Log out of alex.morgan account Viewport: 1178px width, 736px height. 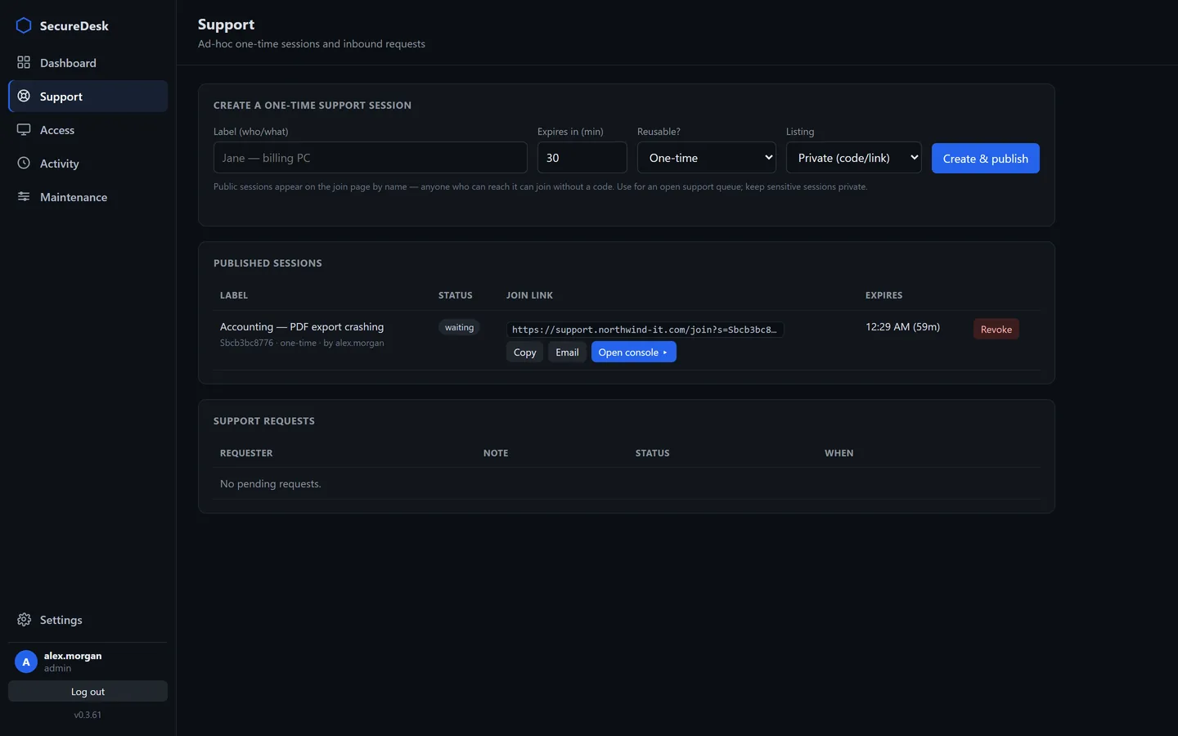88,692
